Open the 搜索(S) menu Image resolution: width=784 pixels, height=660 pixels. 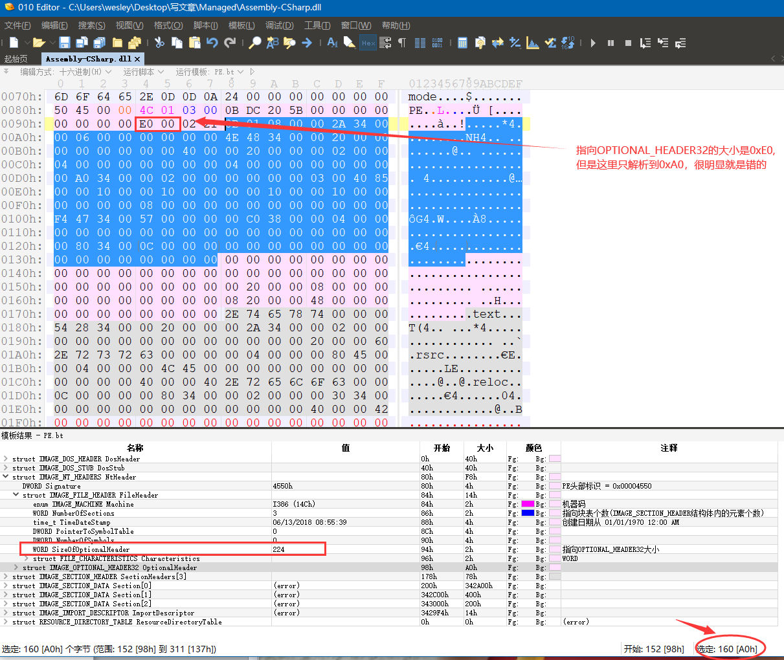click(91, 25)
